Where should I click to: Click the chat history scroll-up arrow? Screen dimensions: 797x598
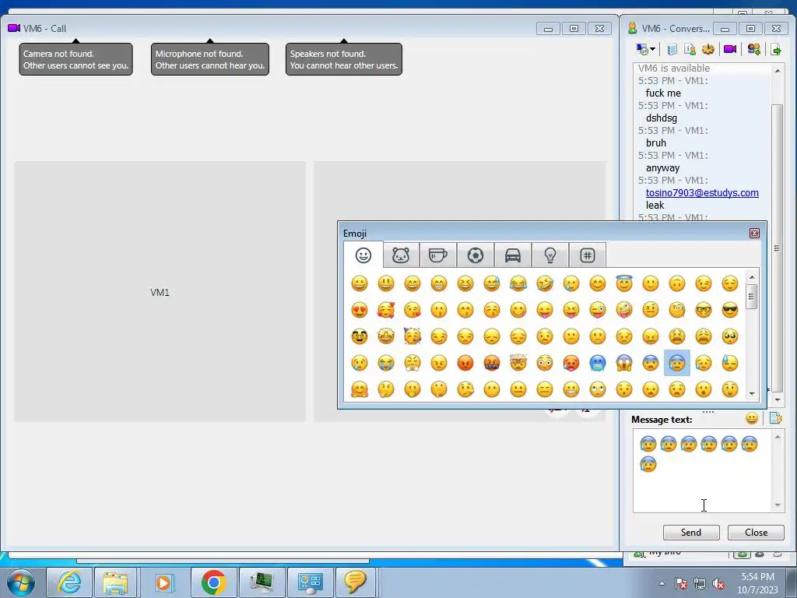(x=778, y=71)
